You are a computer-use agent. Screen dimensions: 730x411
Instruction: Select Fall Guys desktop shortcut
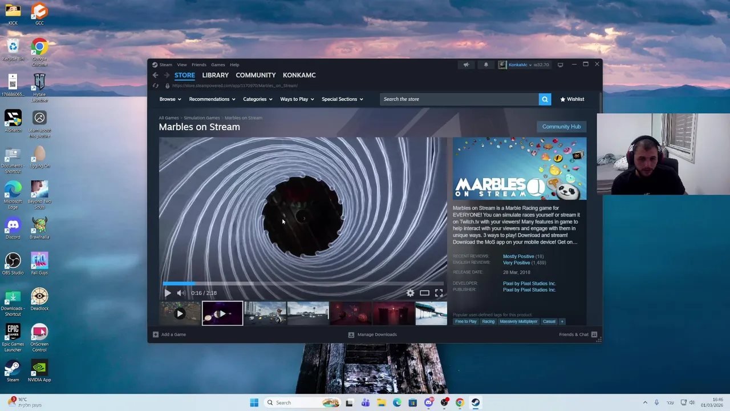tap(39, 264)
